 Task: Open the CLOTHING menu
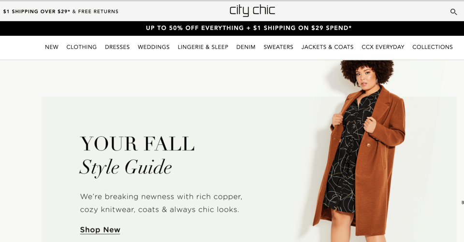81,47
